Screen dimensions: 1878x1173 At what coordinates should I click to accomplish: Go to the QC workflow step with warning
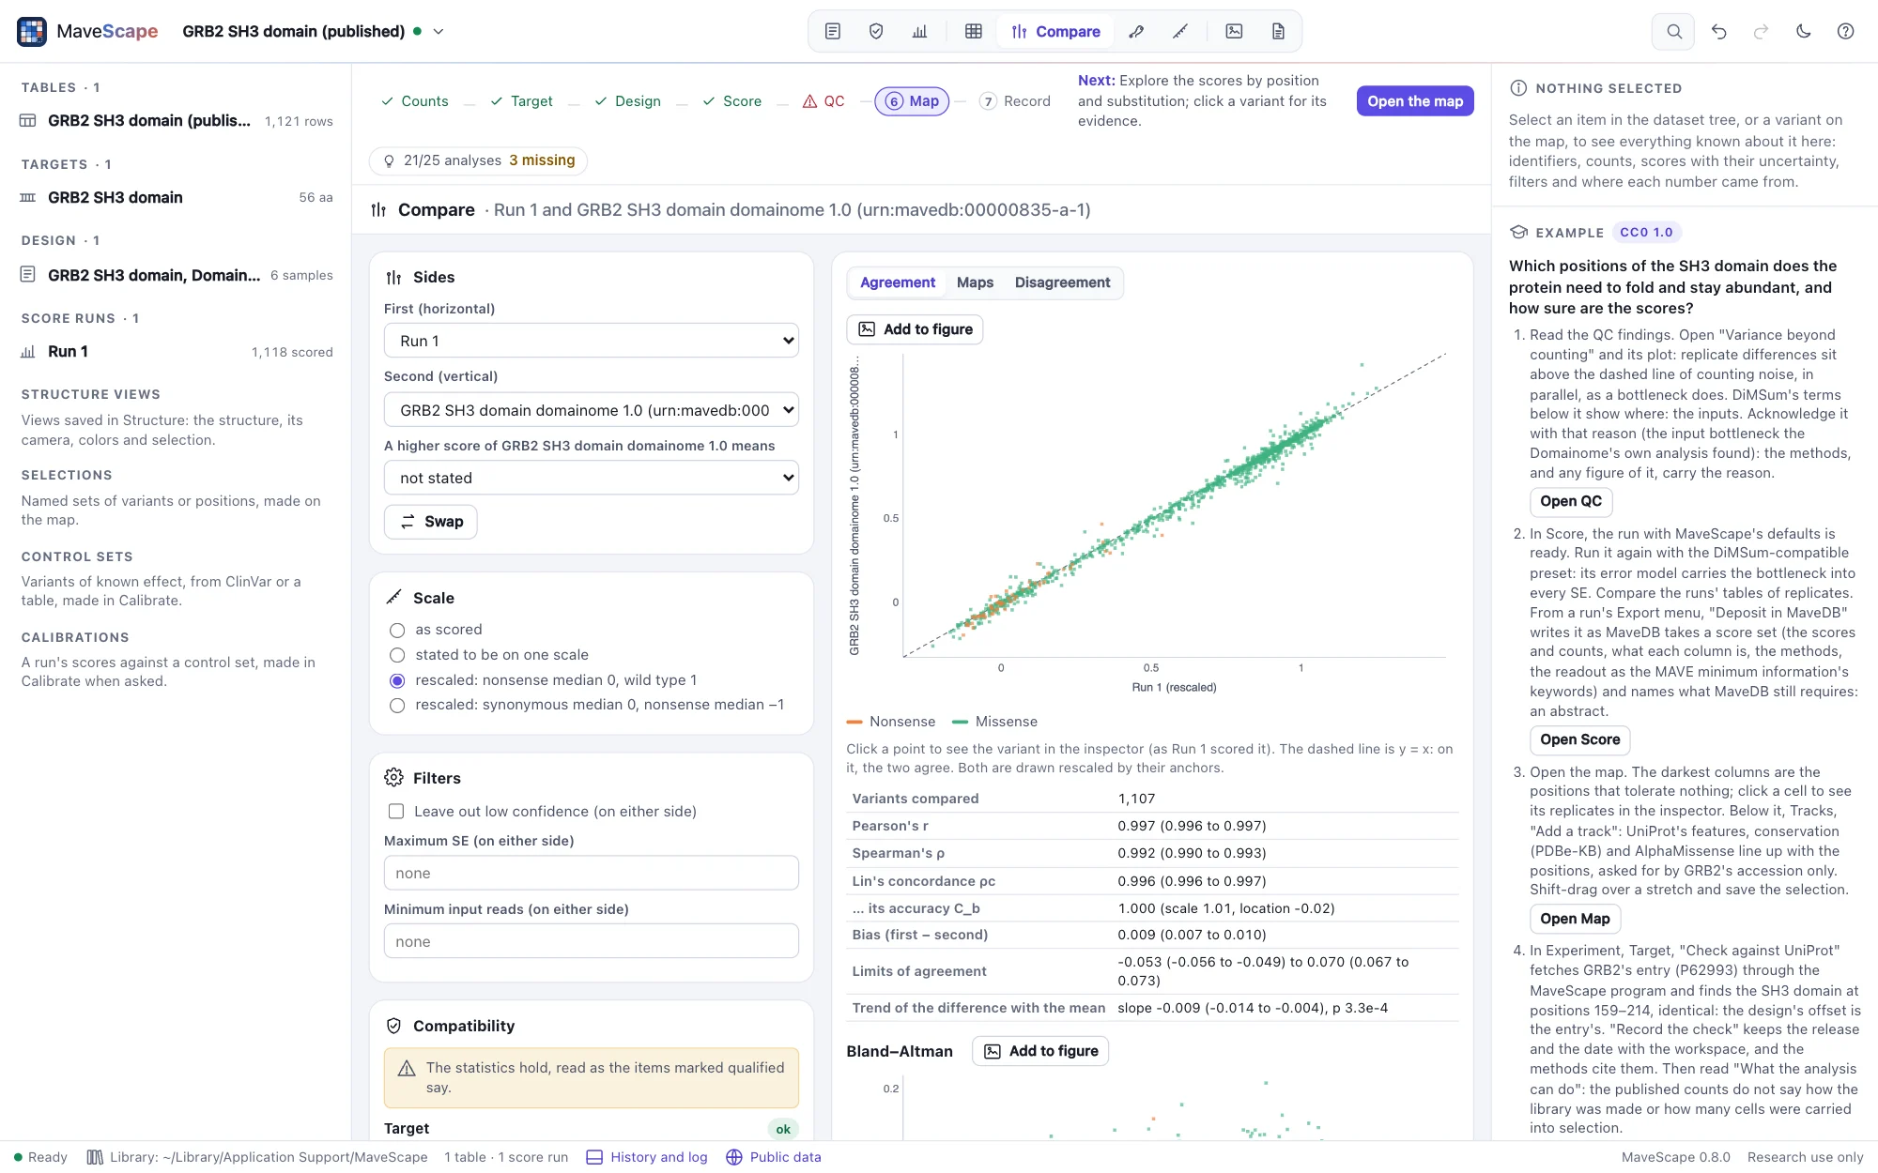(x=824, y=101)
